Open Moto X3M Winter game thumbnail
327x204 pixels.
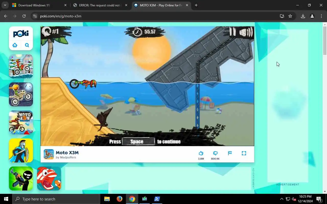coord(21,66)
